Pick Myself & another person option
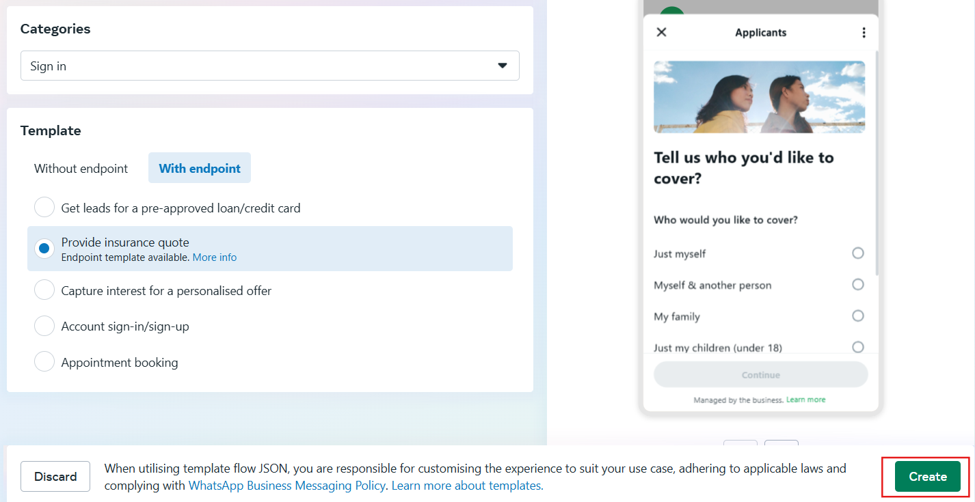 (x=857, y=285)
